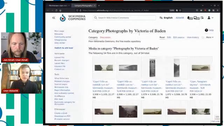Open the notices tray icon
The width and height of the screenshot is (224, 126).
pos(197,18)
